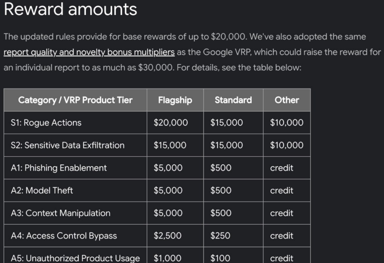Click the A2: Model Theft row label
Screen dimensions: 384x263
[42, 190]
